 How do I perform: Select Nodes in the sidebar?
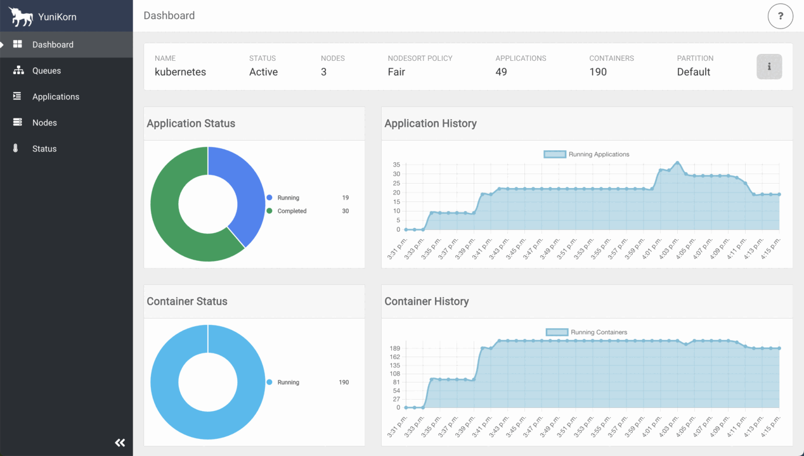point(44,122)
